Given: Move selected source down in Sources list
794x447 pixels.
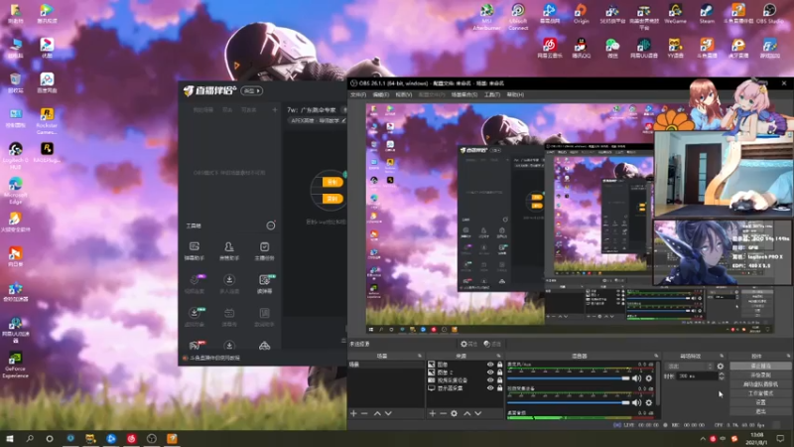Looking at the screenshot, I should [478, 413].
